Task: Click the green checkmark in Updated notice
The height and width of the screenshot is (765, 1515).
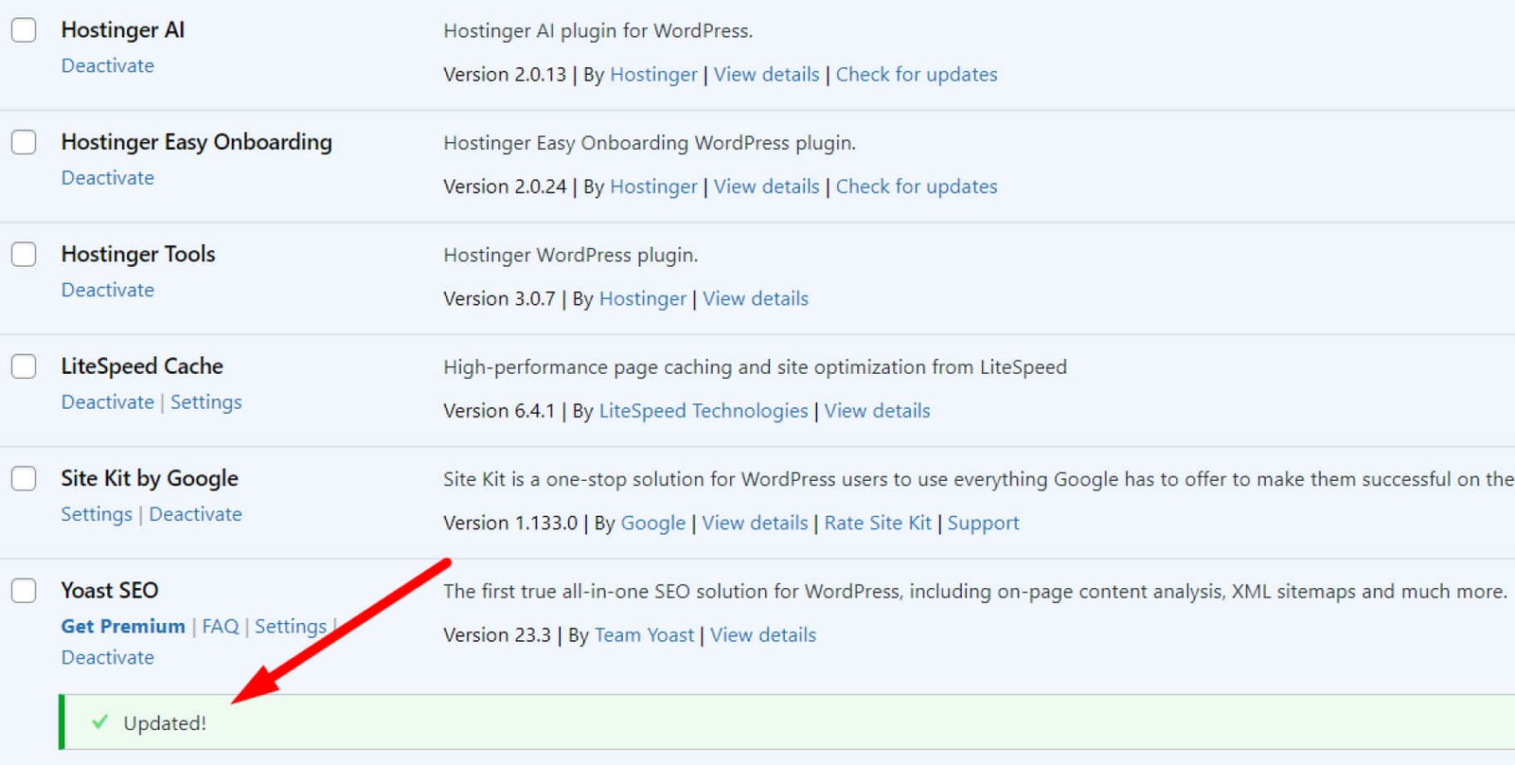Action: pyautogui.click(x=99, y=722)
